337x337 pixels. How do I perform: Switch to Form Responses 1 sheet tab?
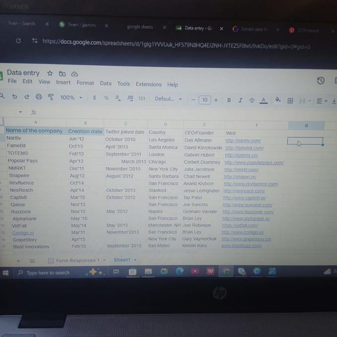pyautogui.click(x=78, y=261)
